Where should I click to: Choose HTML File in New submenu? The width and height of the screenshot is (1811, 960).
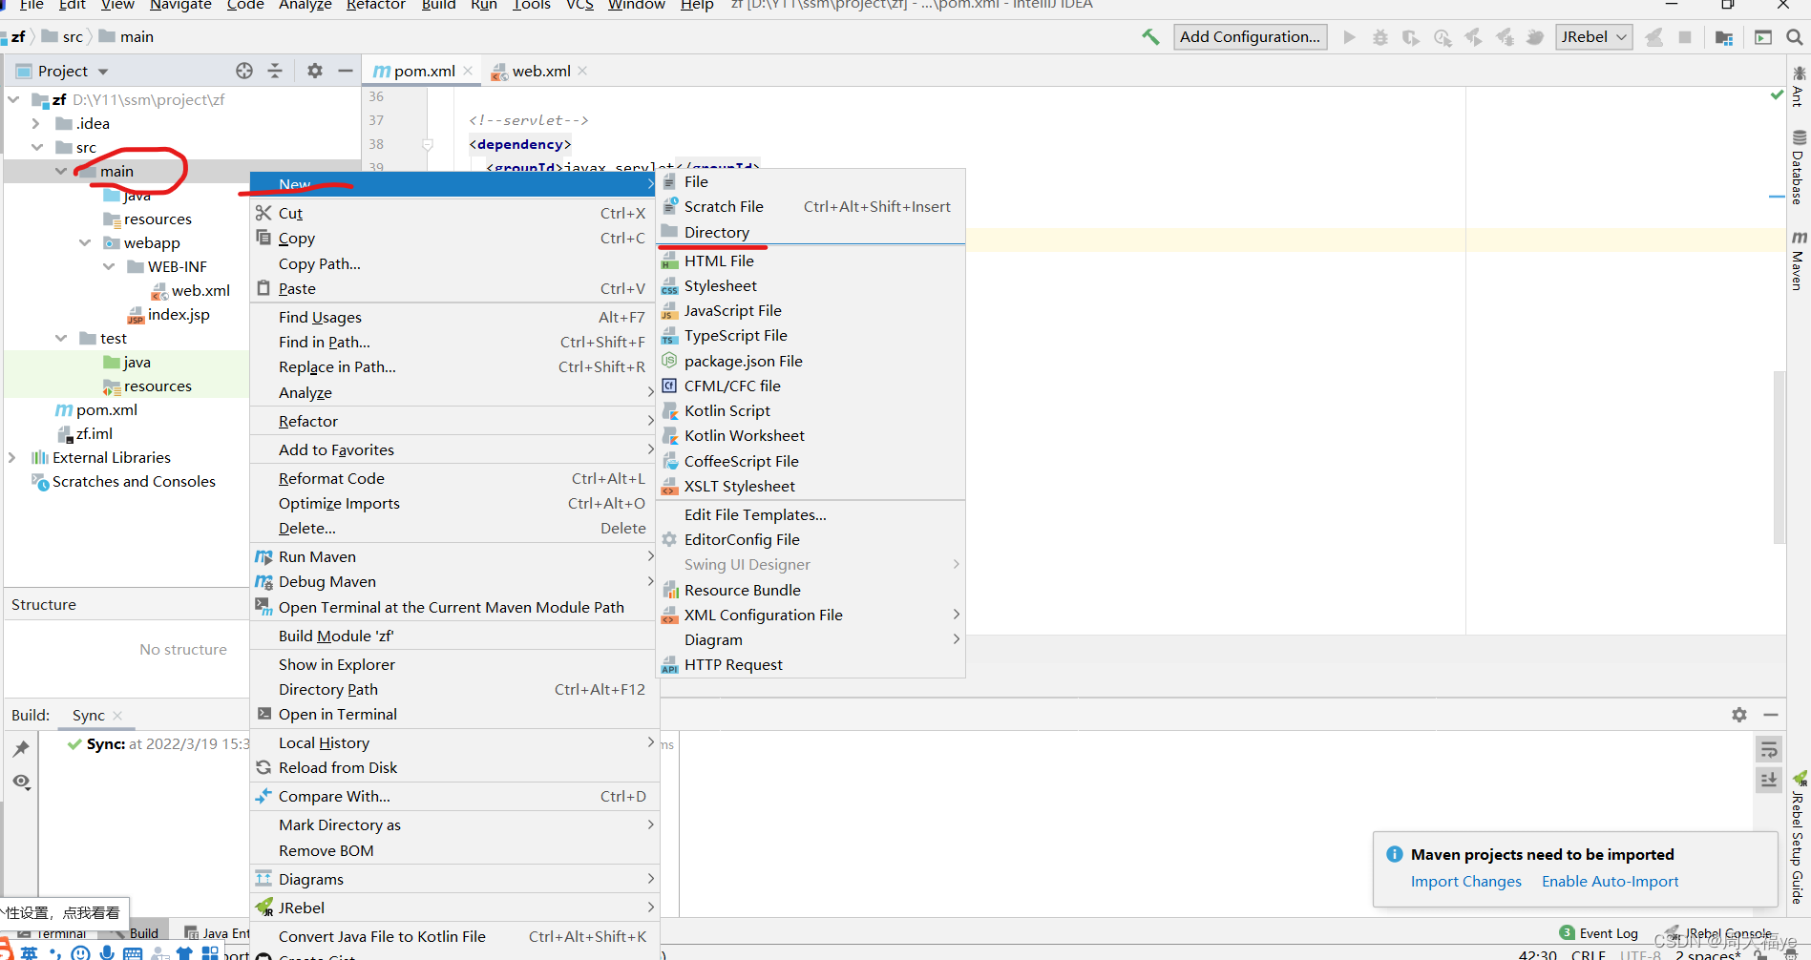coord(811,261)
